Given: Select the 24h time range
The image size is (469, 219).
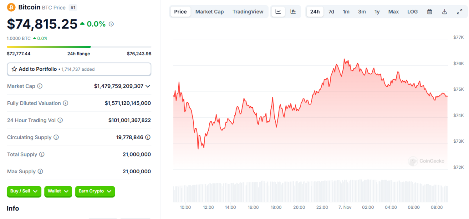Looking at the screenshot, I should point(315,12).
